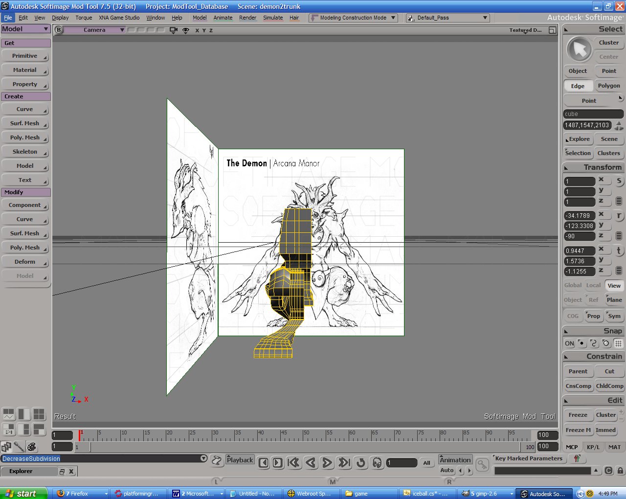Click the script editor scroll icon
The width and height of the screenshot is (626, 499).
pyautogui.click(x=217, y=460)
